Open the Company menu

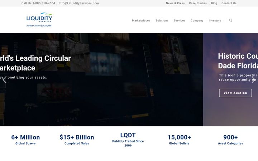(197, 20)
